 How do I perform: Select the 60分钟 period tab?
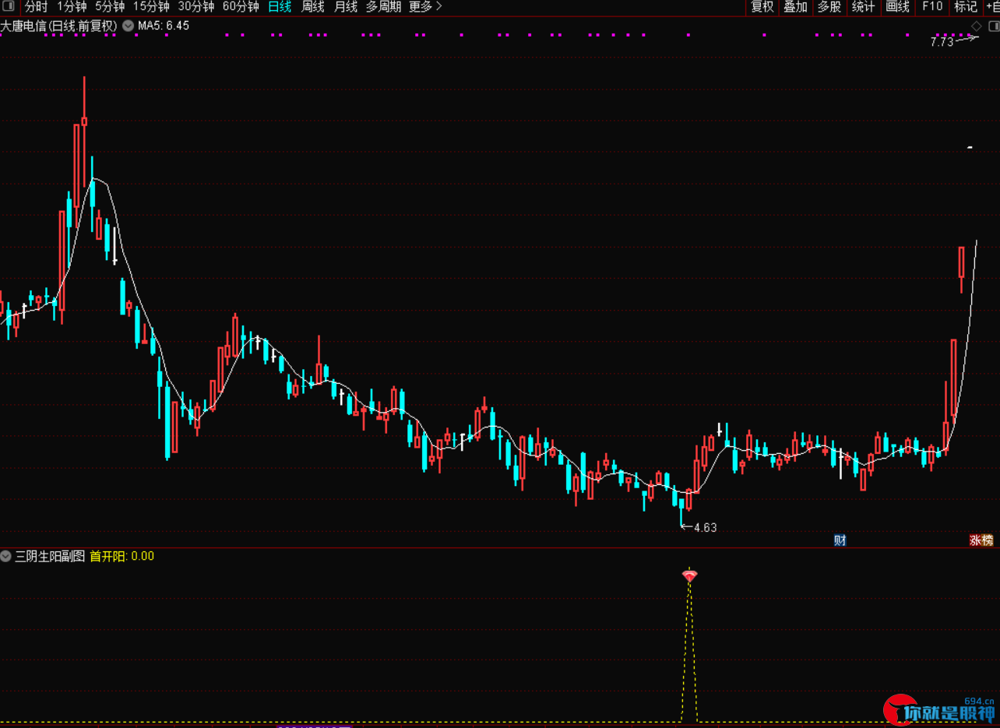pyautogui.click(x=241, y=7)
